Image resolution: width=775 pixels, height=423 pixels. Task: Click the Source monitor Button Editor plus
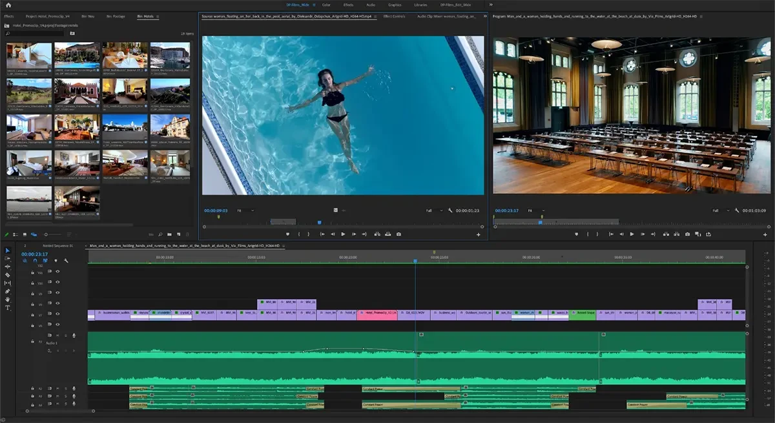click(x=478, y=234)
